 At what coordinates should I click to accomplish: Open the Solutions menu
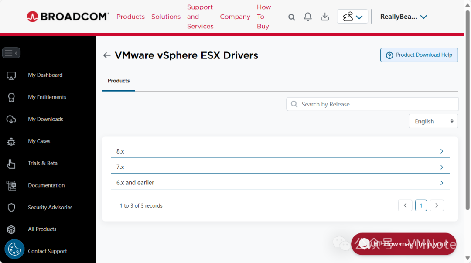[x=166, y=17]
